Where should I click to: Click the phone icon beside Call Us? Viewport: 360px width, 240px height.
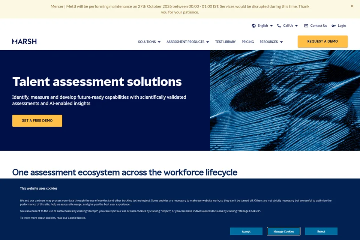[279, 26]
